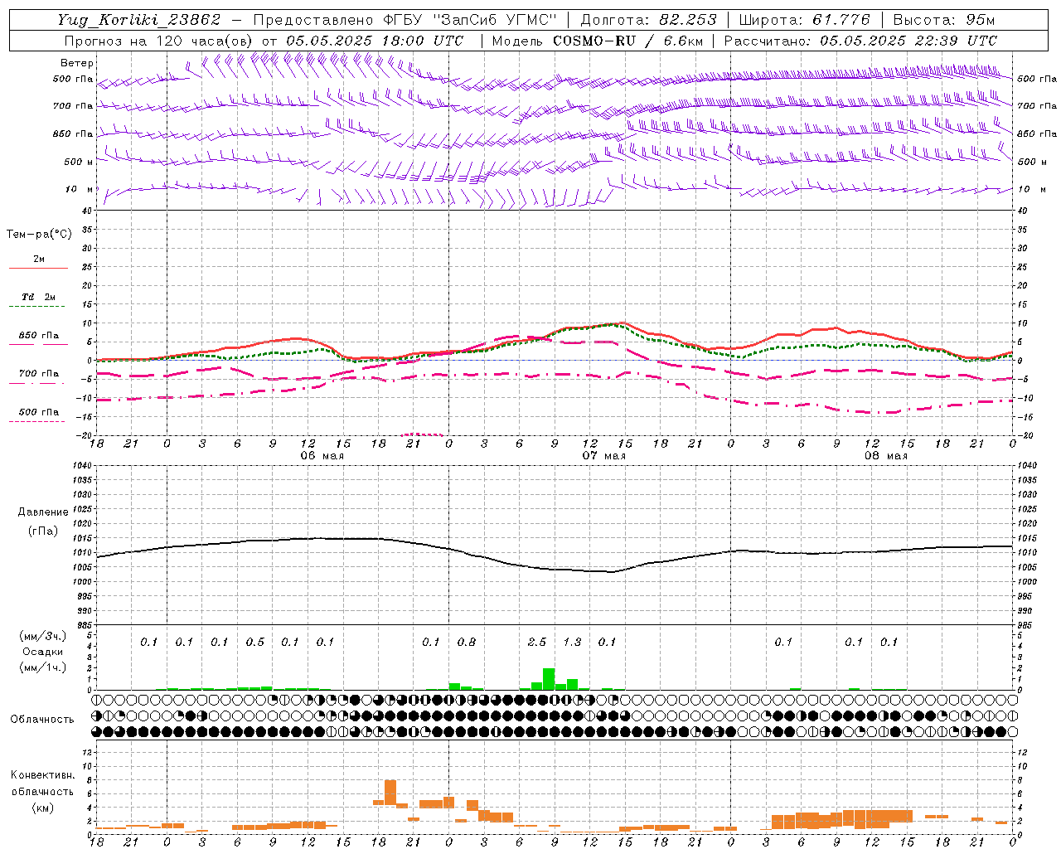Click the '(мм/1ч.)' precipitation unit label

tap(43, 667)
